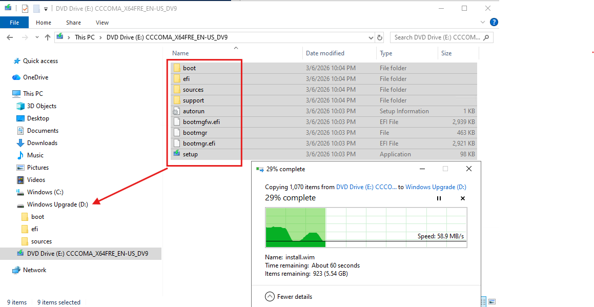
Task: Open the Explorer help question mark
Action: point(494,23)
